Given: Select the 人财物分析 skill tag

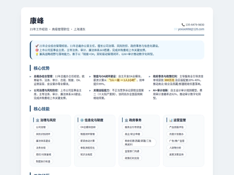Looking at the screenshot, I should (175, 148).
